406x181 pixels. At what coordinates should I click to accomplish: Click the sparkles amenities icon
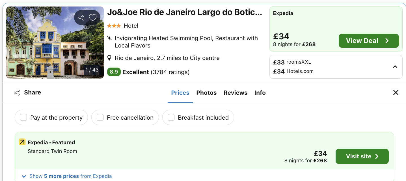click(x=109, y=38)
